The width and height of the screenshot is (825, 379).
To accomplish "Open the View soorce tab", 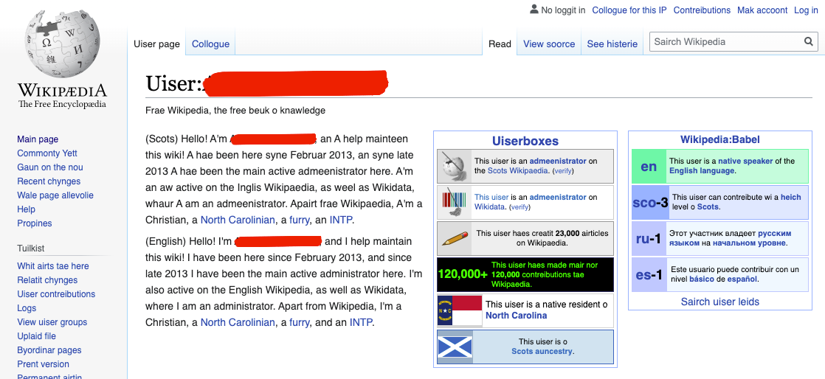I will pos(549,44).
